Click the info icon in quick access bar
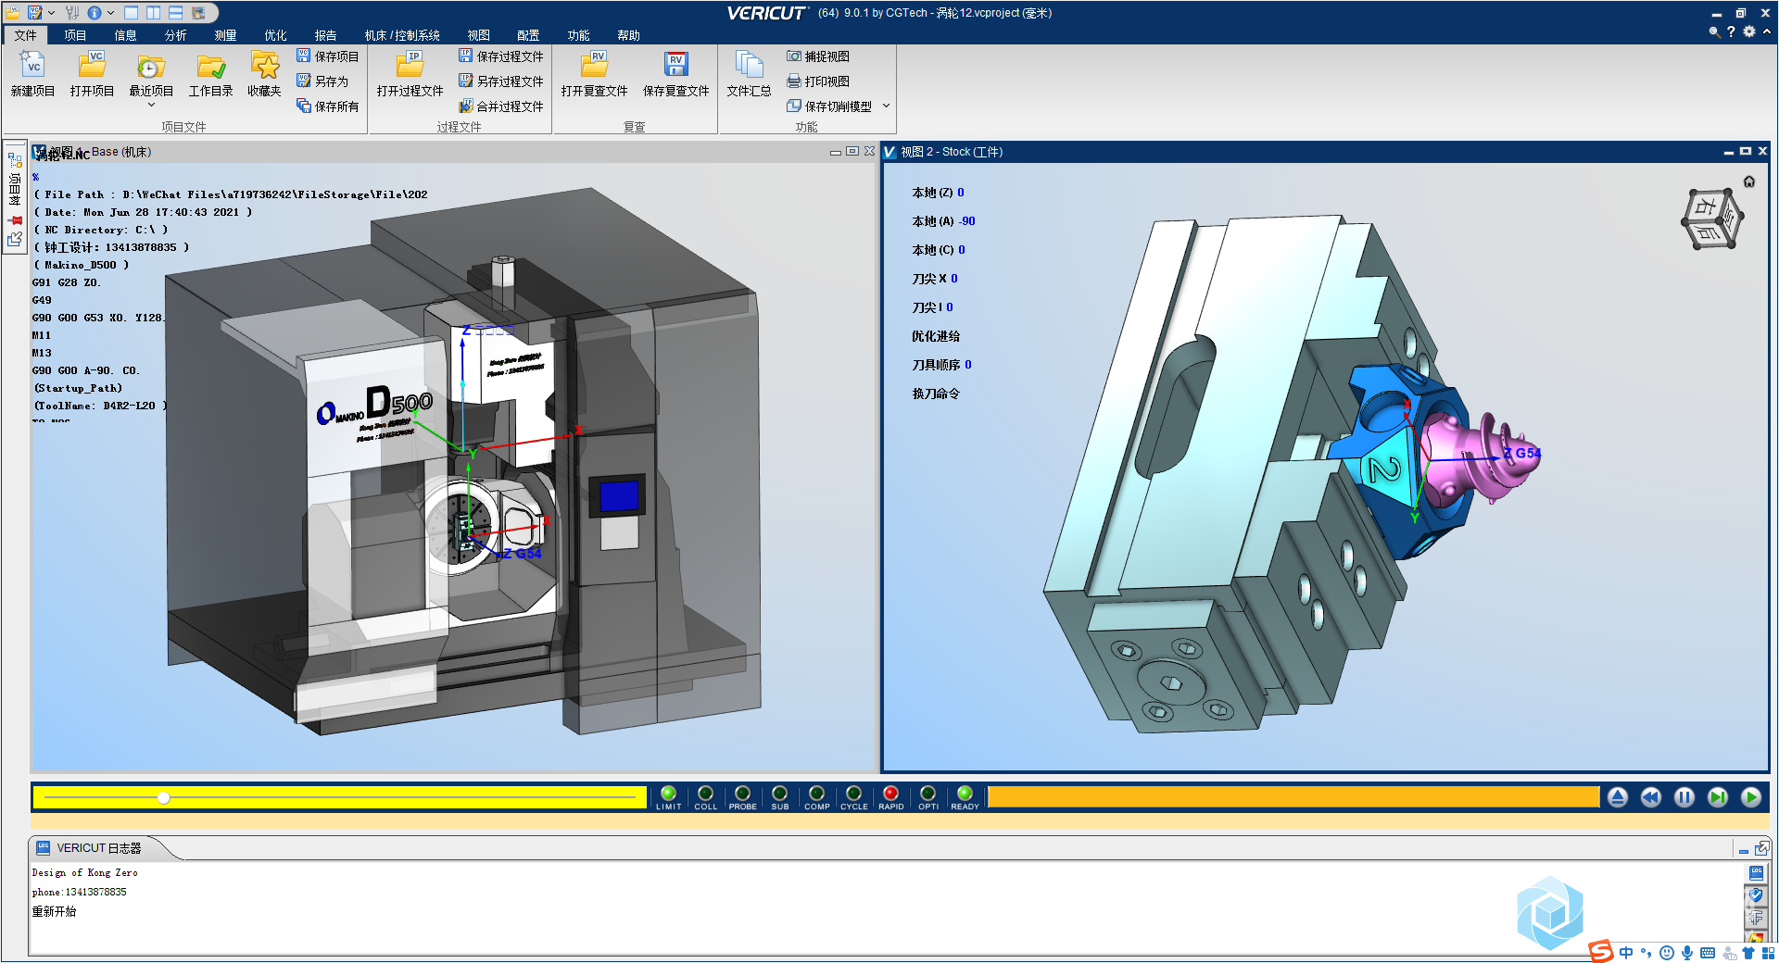The image size is (1779, 963). [95, 13]
